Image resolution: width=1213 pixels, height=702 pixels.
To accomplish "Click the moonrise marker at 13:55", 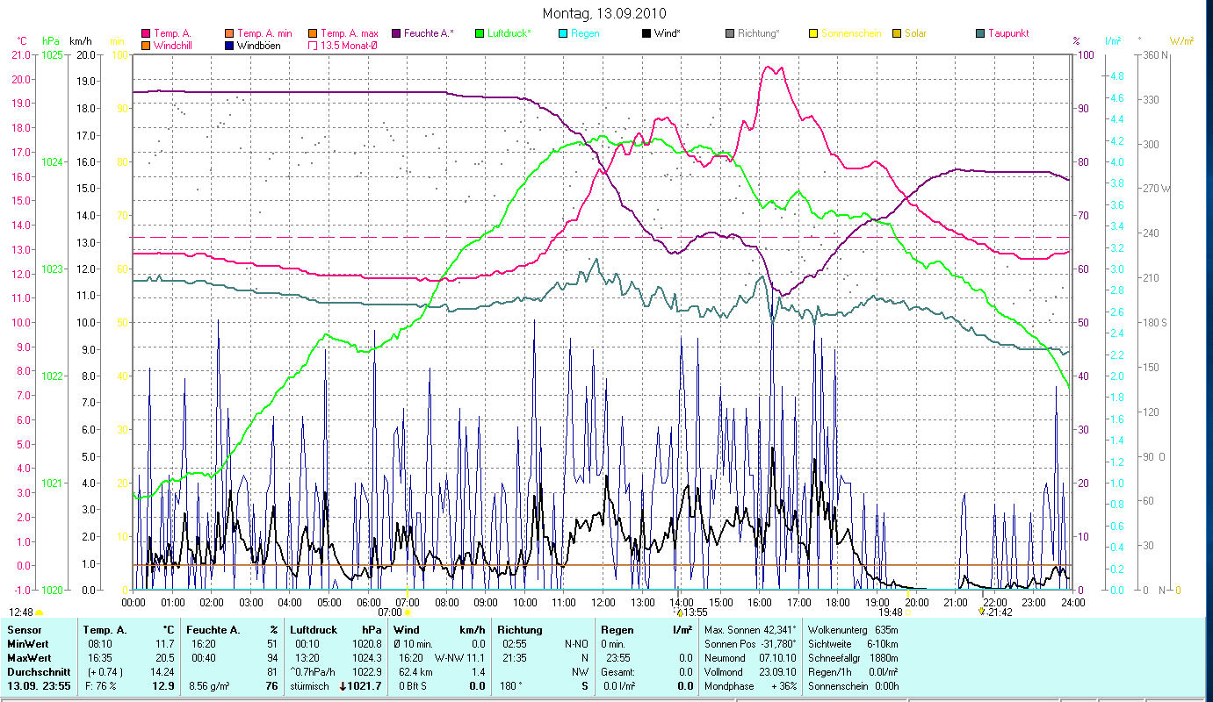I will (679, 612).
